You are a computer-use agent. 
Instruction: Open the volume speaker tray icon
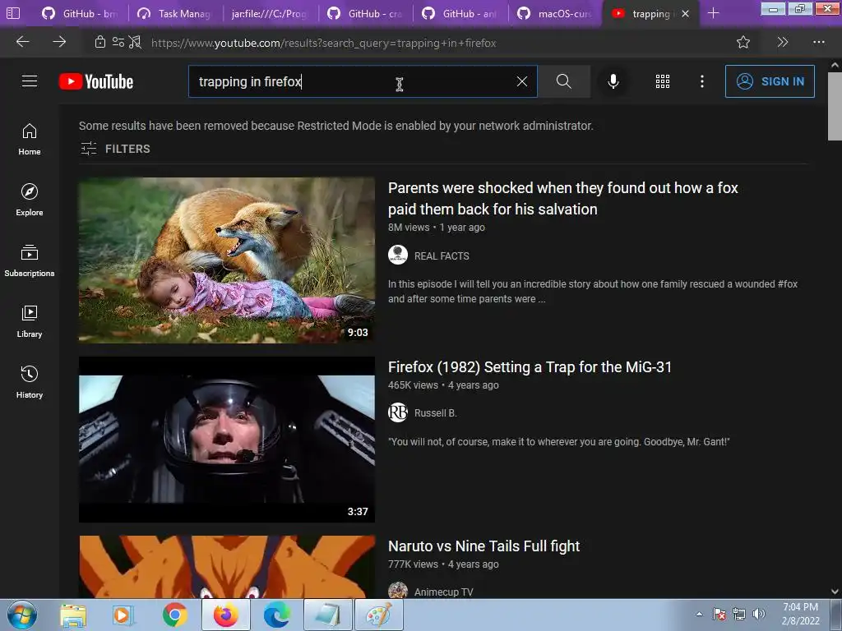coord(758,614)
